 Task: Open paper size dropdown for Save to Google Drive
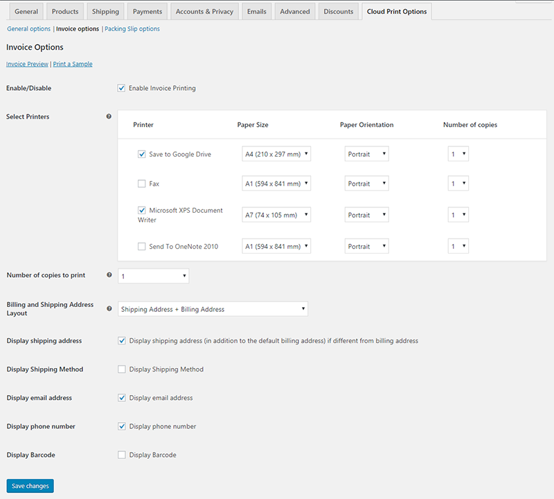pyautogui.click(x=276, y=154)
